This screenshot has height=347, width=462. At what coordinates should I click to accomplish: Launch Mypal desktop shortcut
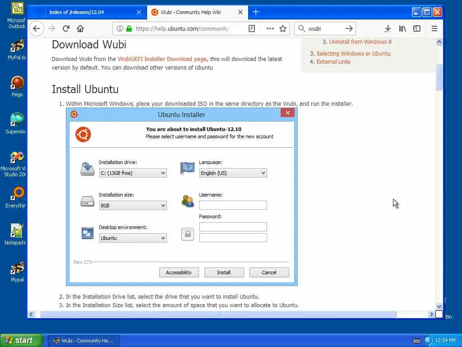tap(17, 272)
